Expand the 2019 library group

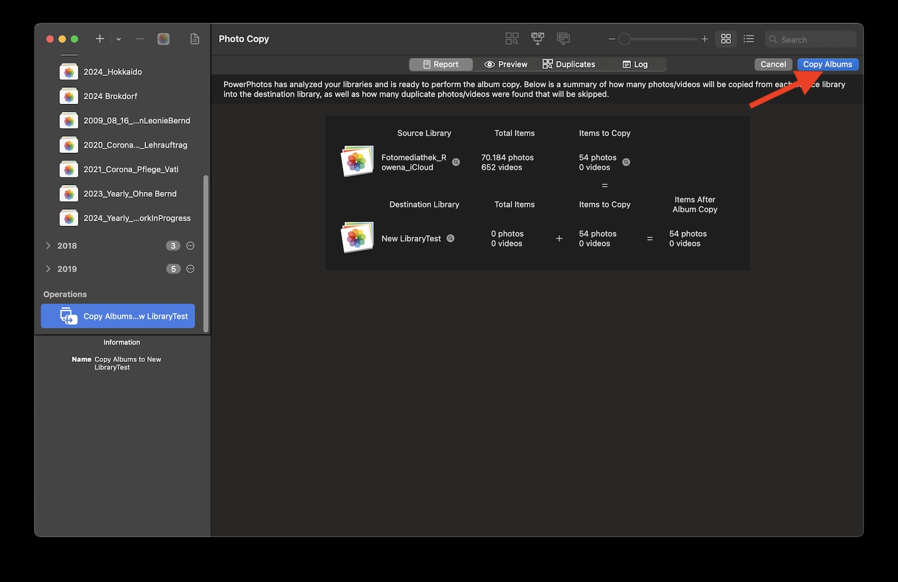point(48,269)
